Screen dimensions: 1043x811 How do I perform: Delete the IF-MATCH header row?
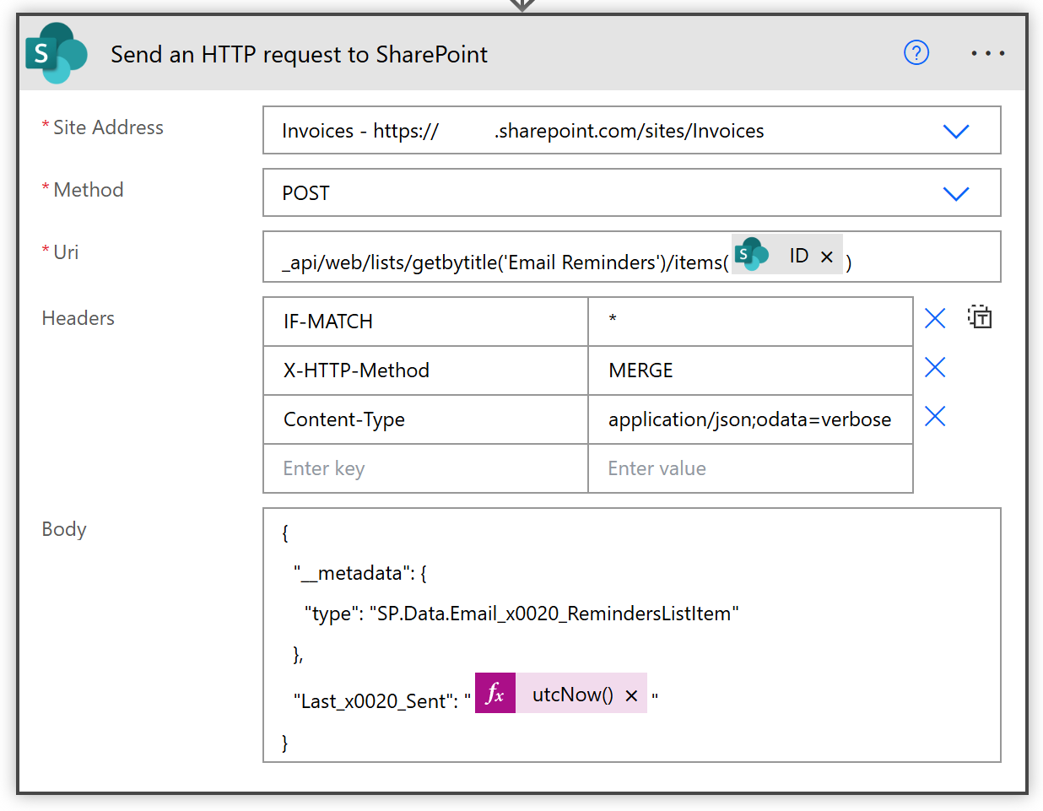coord(935,318)
